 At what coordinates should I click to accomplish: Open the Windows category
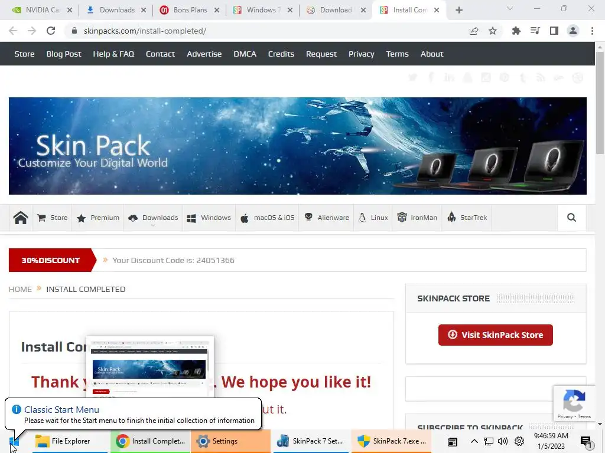[209, 218]
